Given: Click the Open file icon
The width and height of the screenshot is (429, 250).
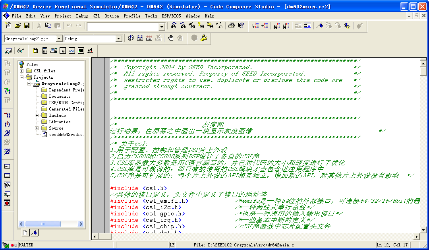Looking at the screenshot, I should pyautogui.click(x=17, y=25).
